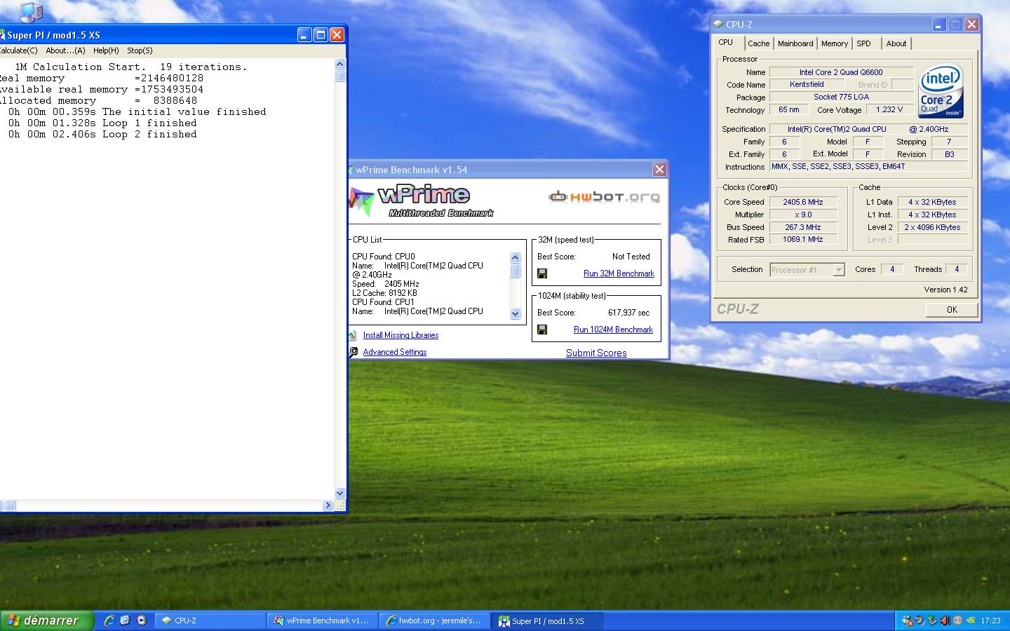The width and height of the screenshot is (1010, 631).
Task: Click the Safely Remove Hardware tray icon
Action: [932, 620]
